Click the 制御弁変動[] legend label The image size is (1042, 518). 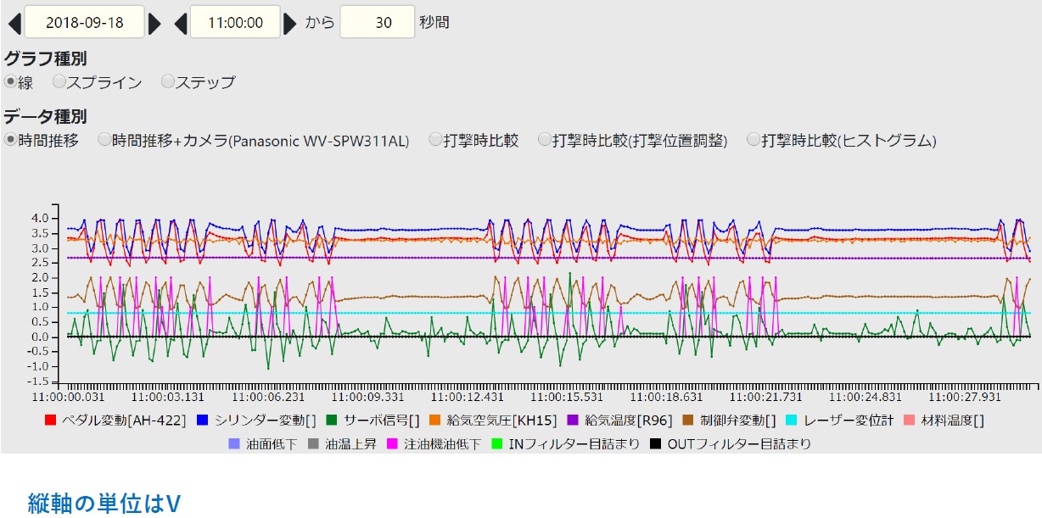click(x=737, y=420)
